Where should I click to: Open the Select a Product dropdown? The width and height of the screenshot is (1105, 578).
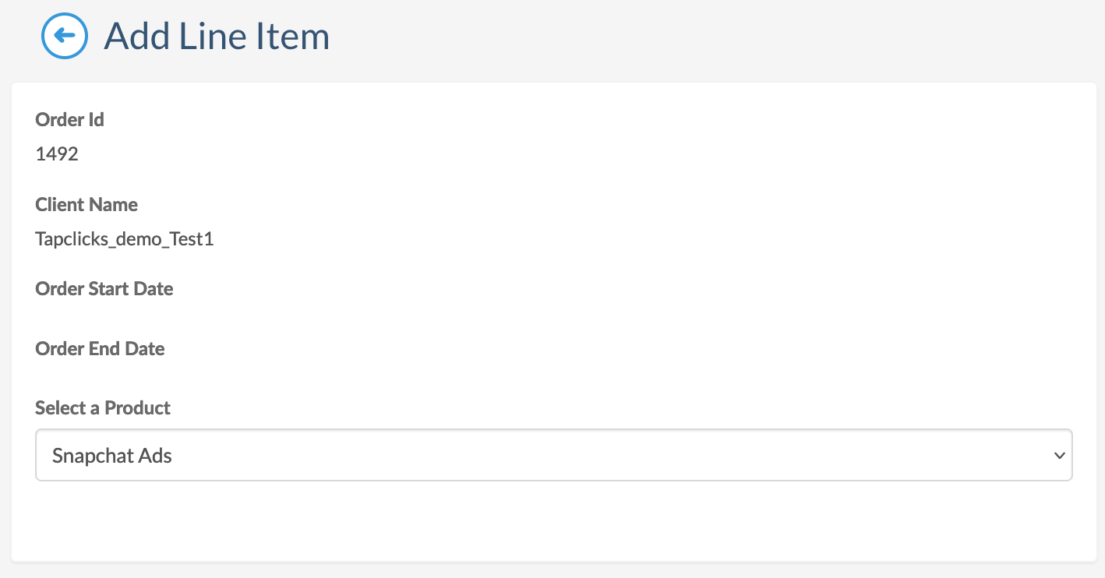tap(553, 455)
